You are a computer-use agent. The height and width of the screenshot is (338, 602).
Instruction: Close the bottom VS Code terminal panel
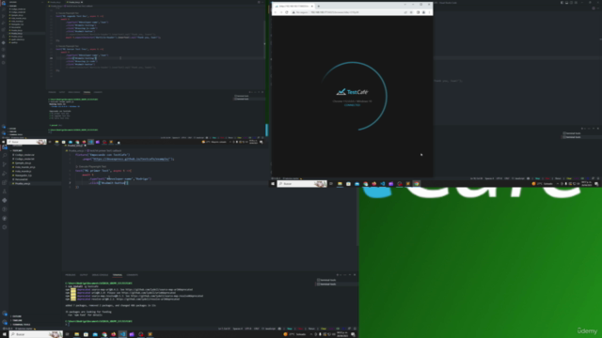(355, 275)
